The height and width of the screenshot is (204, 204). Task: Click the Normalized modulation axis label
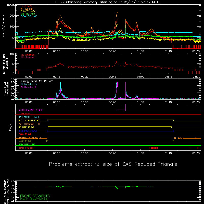pyautogui.click(x=6, y=89)
